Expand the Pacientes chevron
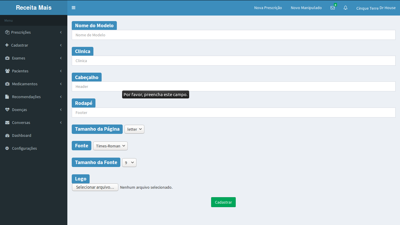This screenshot has height=225, width=400. (61, 71)
